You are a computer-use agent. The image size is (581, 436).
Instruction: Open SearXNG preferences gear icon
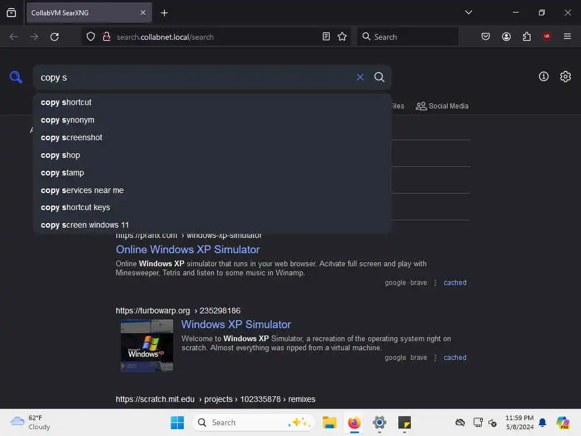click(x=565, y=77)
